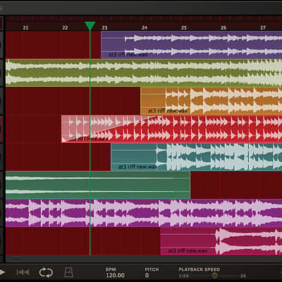Select the magenta waveform clip

(144, 213)
